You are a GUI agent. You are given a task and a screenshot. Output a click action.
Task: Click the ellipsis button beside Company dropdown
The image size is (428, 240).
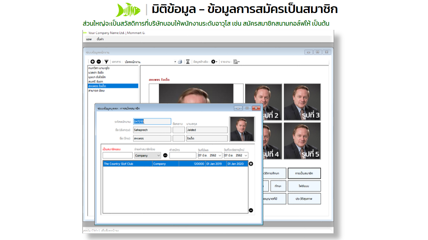[x=165, y=155]
